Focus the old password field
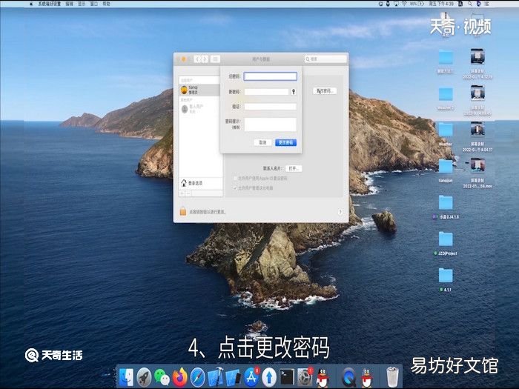 pos(270,76)
